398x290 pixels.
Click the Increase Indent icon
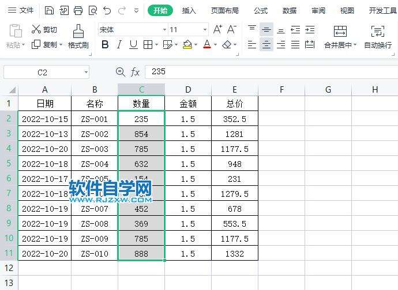click(x=310, y=30)
